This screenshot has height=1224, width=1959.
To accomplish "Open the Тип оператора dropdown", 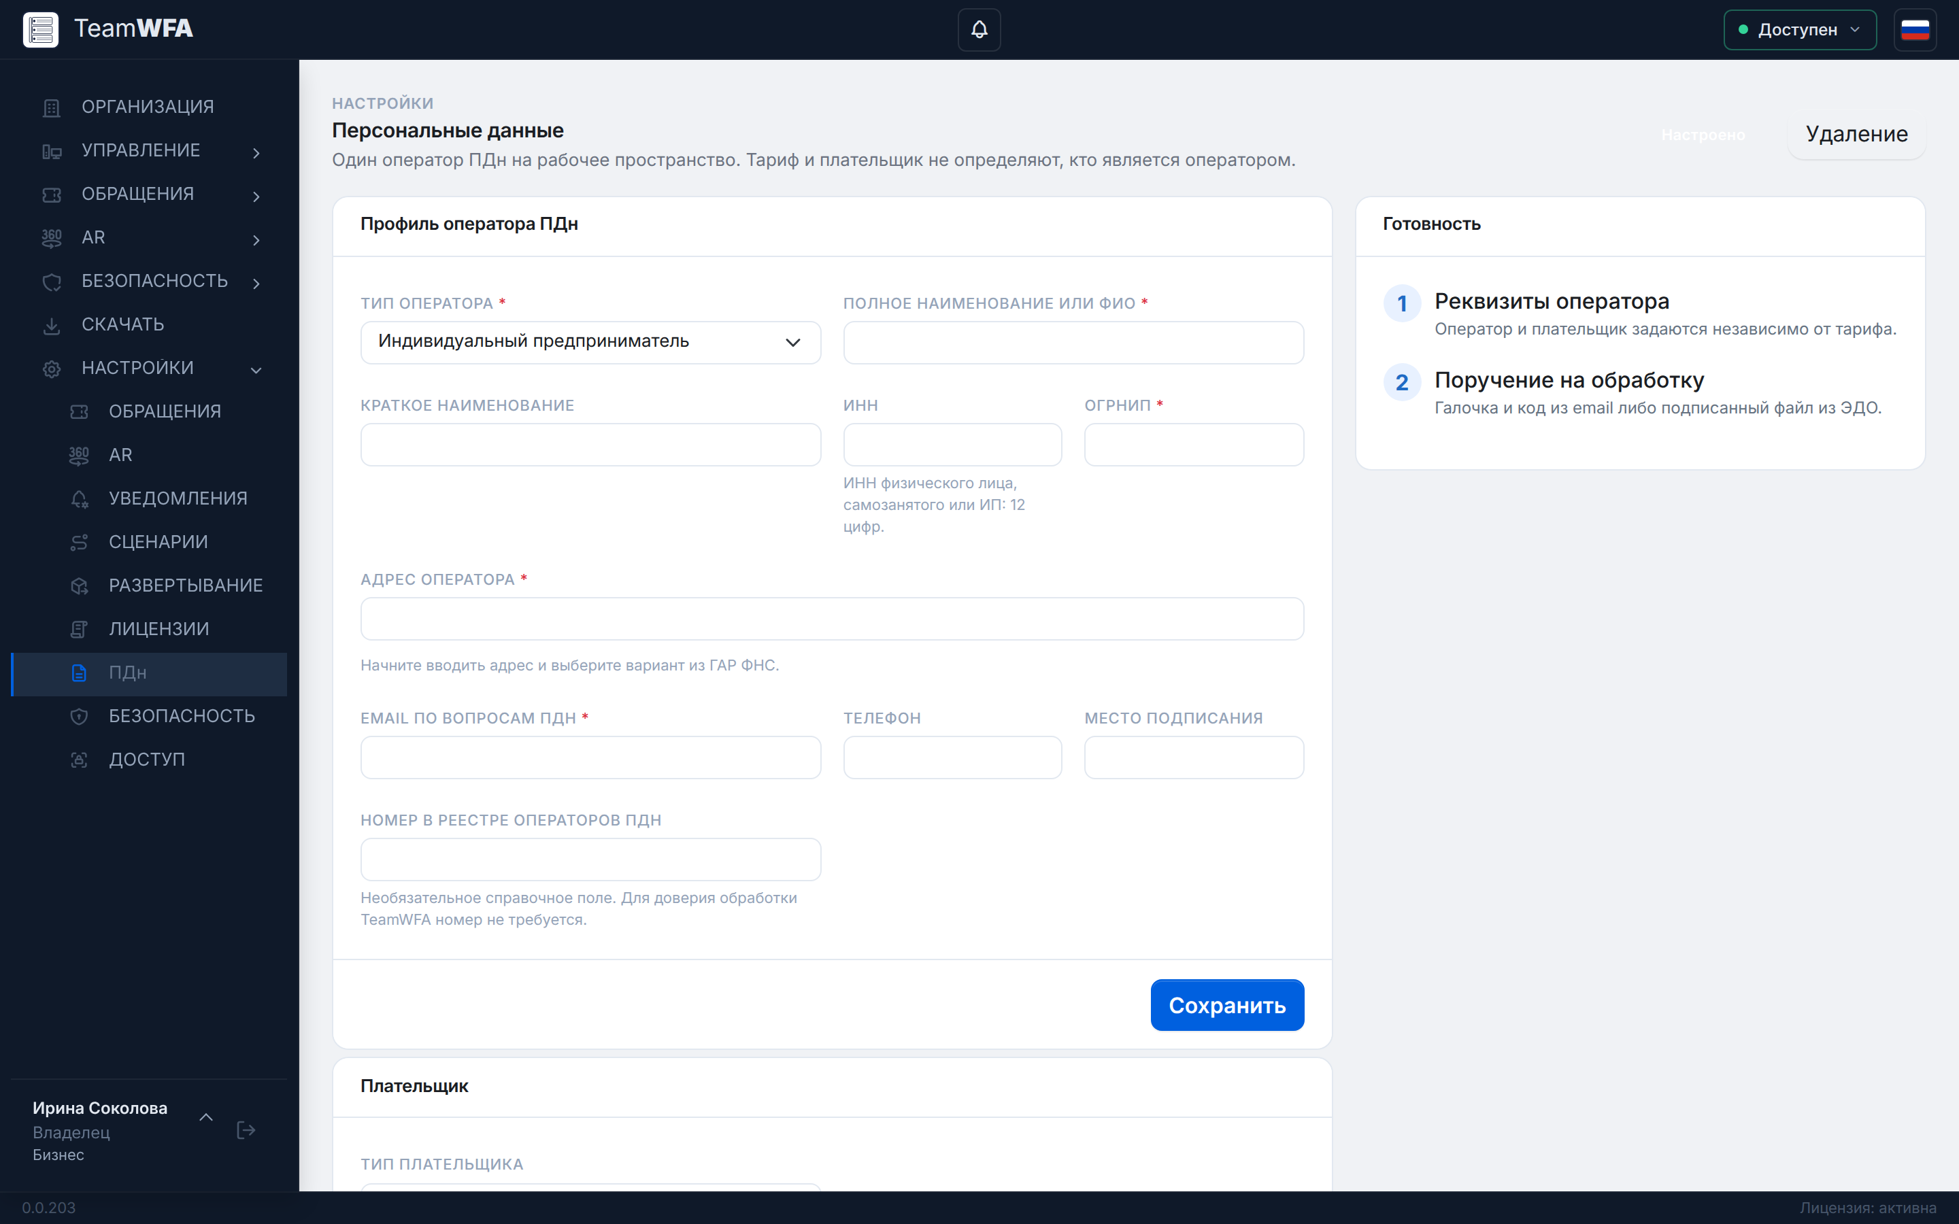I will [x=590, y=343].
